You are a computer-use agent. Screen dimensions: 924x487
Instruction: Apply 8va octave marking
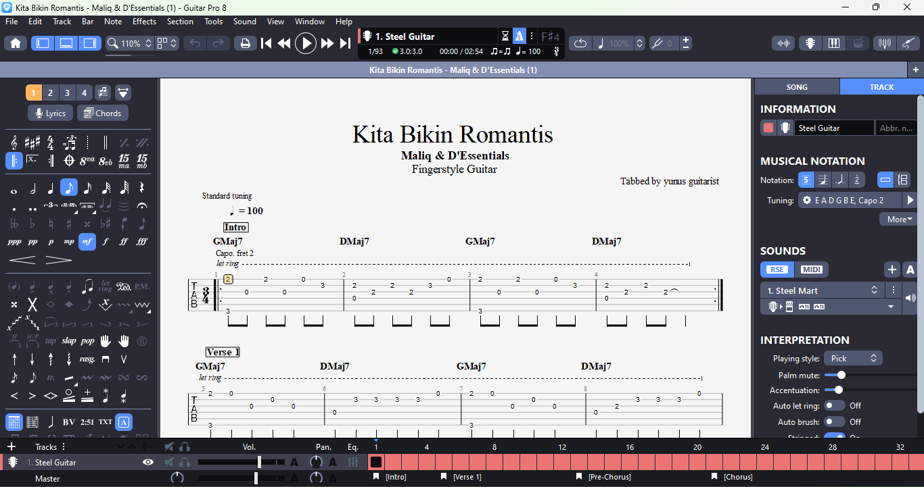tap(87, 161)
